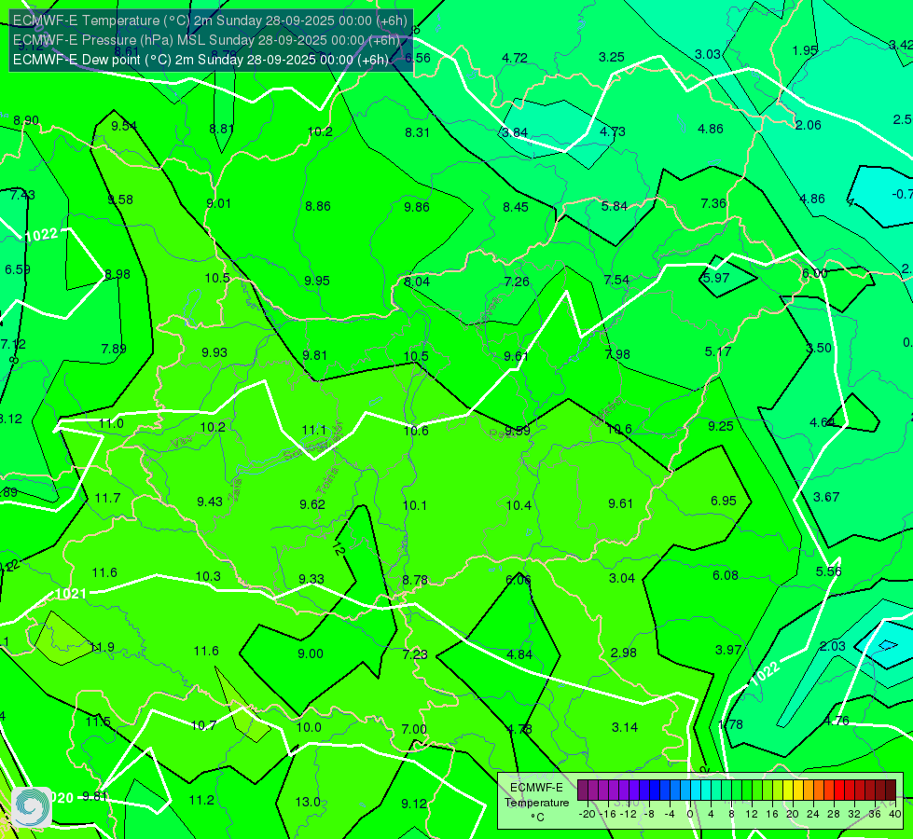Click the temperature value 1.78
Viewport: 913px width, 839px height.
click(730, 724)
